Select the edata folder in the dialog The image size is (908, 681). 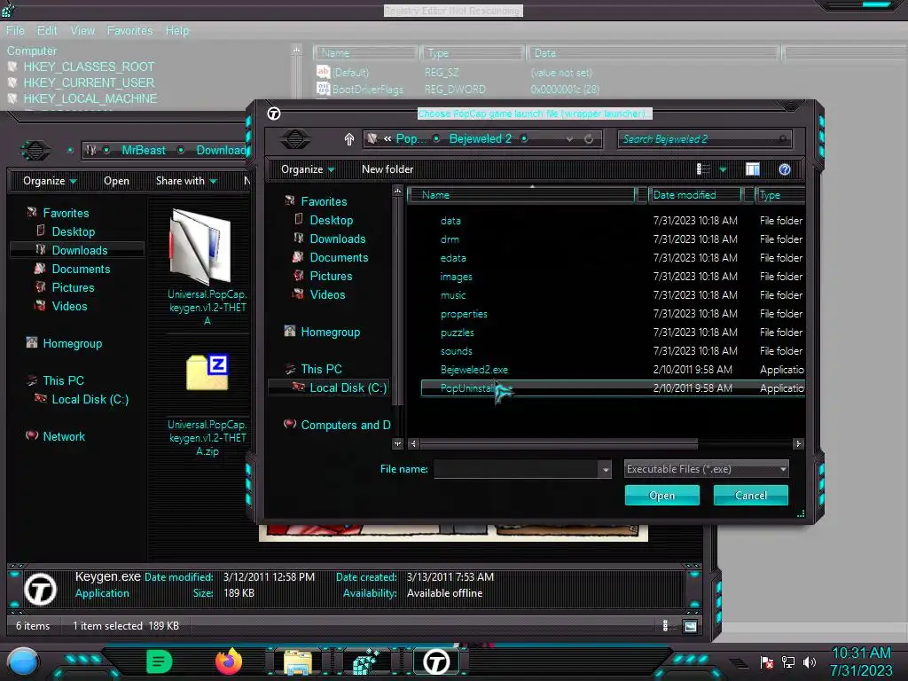453,258
